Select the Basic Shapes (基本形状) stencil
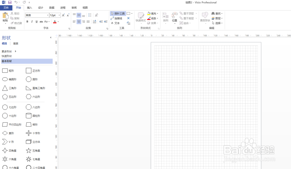Viewport: 291px width, 169px height. 27,61
